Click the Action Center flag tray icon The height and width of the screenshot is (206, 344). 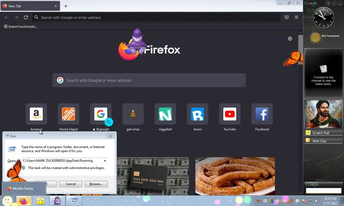click(x=304, y=201)
